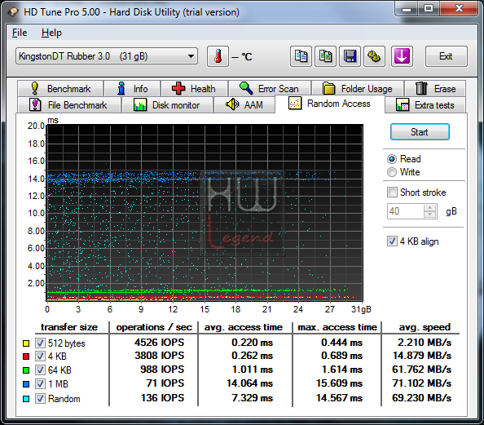Open the AAM tab

click(244, 104)
